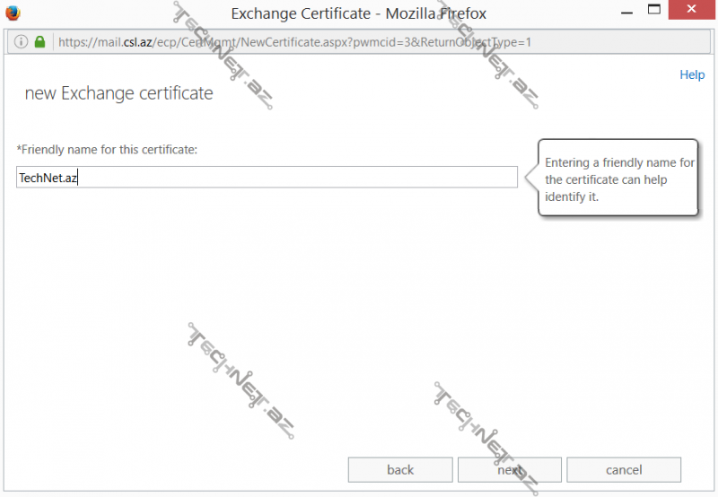Minimize the Exchange Certificate window

615,11
